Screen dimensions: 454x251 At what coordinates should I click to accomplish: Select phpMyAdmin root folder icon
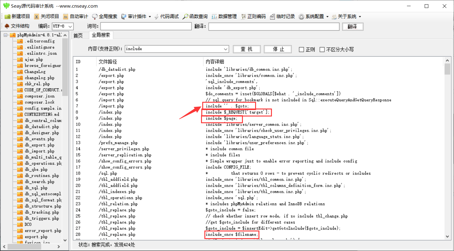point(13,35)
